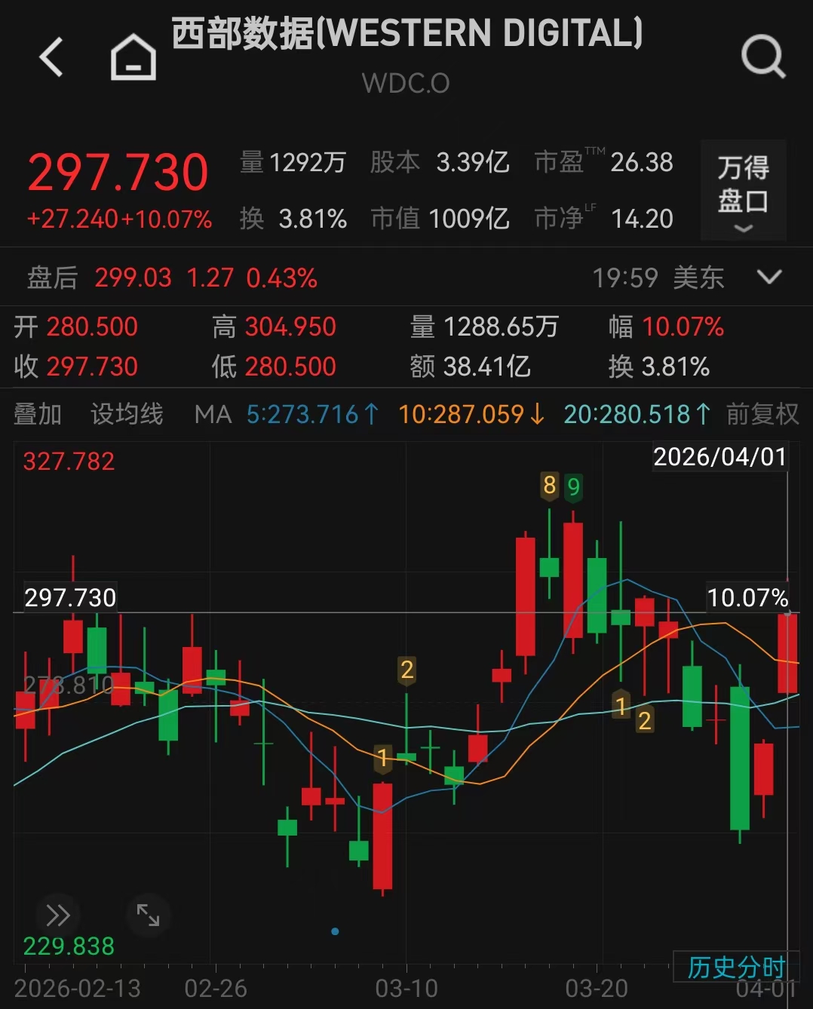Tap the back arrow icon
Screen dimensions: 813x1009
[51, 57]
